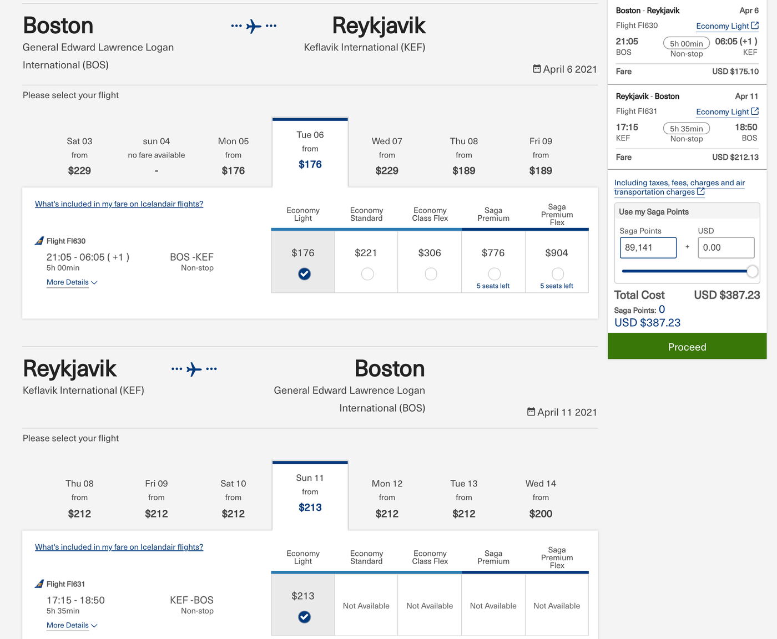Open Including taxes, fees, charges link
Screen dimensions: 777x639
click(679, 187)
